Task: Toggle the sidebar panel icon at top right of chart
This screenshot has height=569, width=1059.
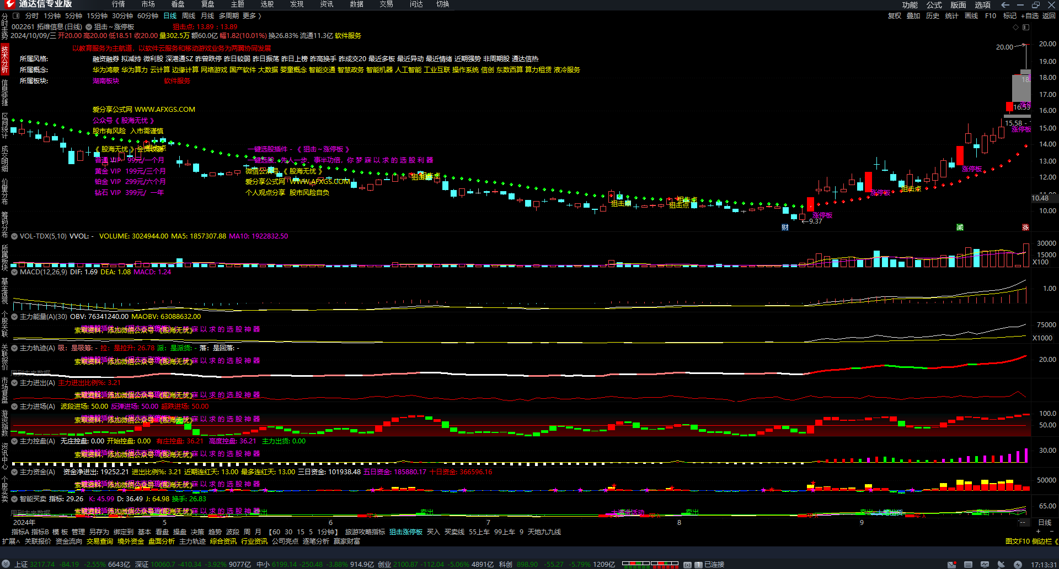Action: [1026, 27]
